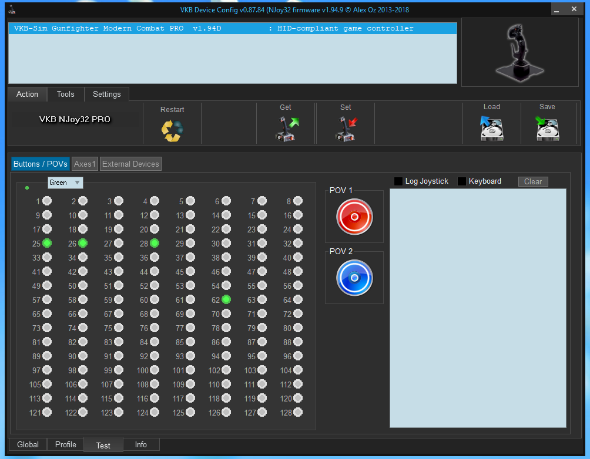Click the lit button 25 indicator
The image size is (590, 459).
pos(47,243)
